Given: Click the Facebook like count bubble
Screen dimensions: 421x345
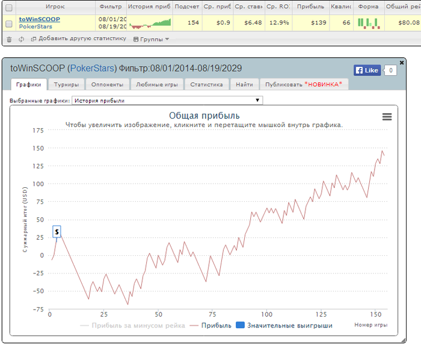Looking at the screenshot, I should 391,70.
